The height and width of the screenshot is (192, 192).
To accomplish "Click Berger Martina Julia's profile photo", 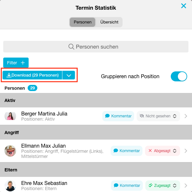I will 10,116.
